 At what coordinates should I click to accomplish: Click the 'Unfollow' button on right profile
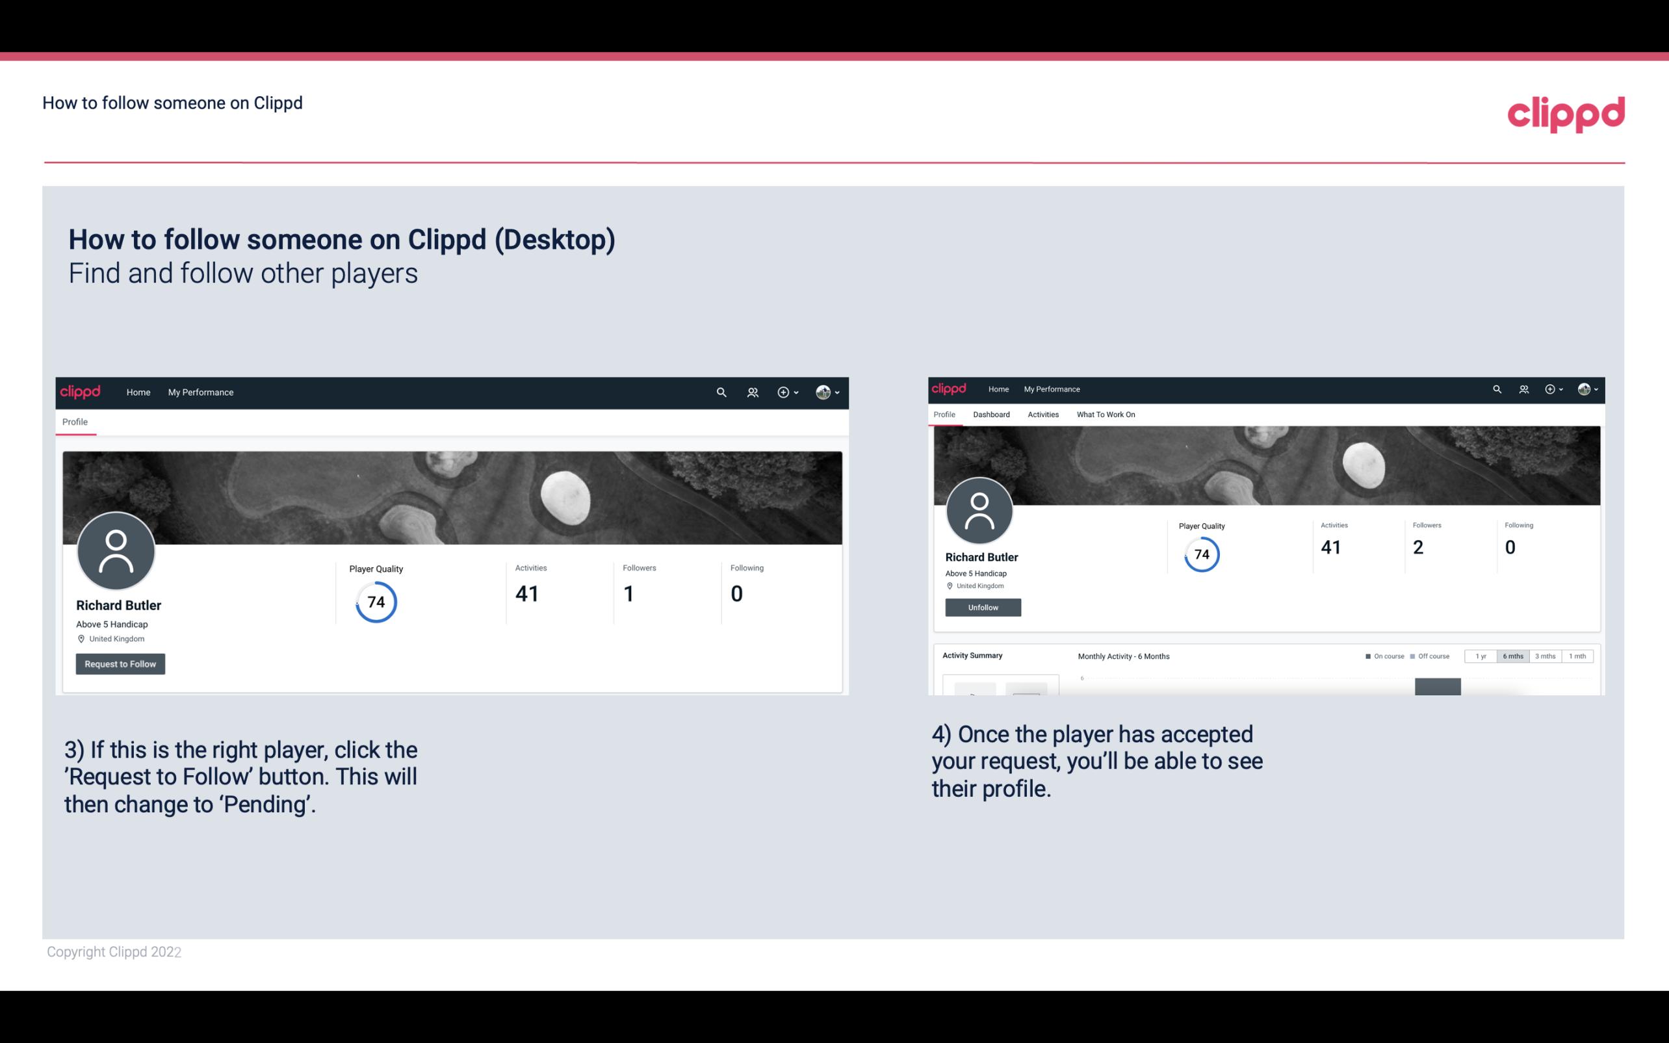[981, 607]
